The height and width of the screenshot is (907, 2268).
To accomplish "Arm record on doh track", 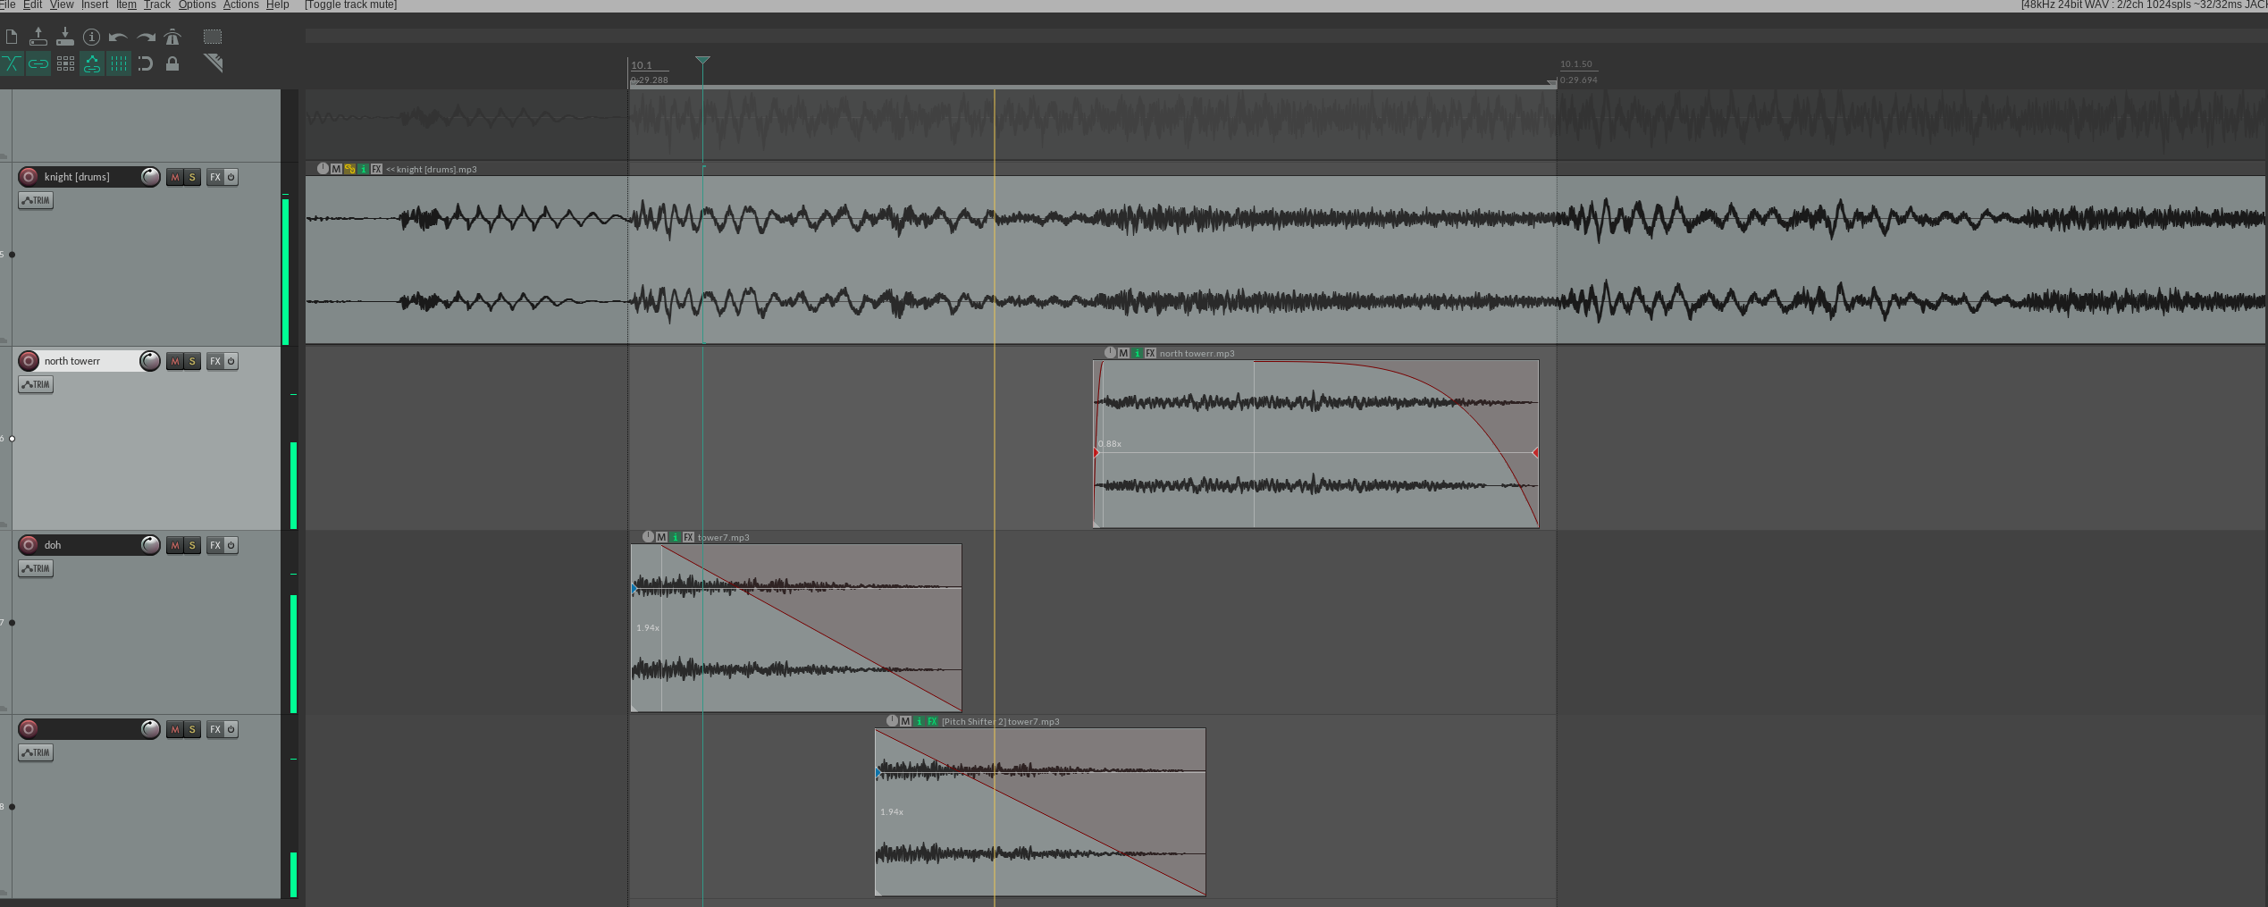I will pos(29,545).
